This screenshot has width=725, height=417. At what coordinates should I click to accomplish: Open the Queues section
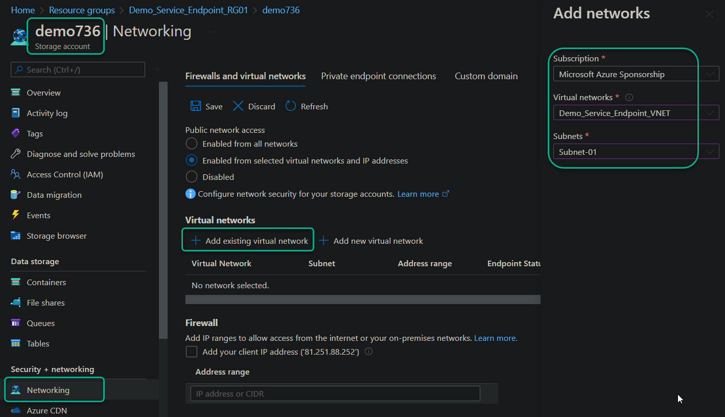point(40,323)
